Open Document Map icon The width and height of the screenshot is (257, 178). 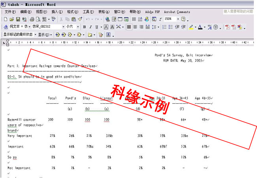click(x=154, y=19)
